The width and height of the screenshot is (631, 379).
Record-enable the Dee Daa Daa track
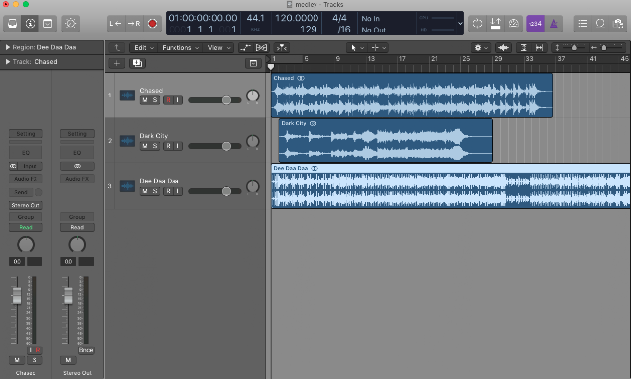pyautogui.click(x=169, y=191)
